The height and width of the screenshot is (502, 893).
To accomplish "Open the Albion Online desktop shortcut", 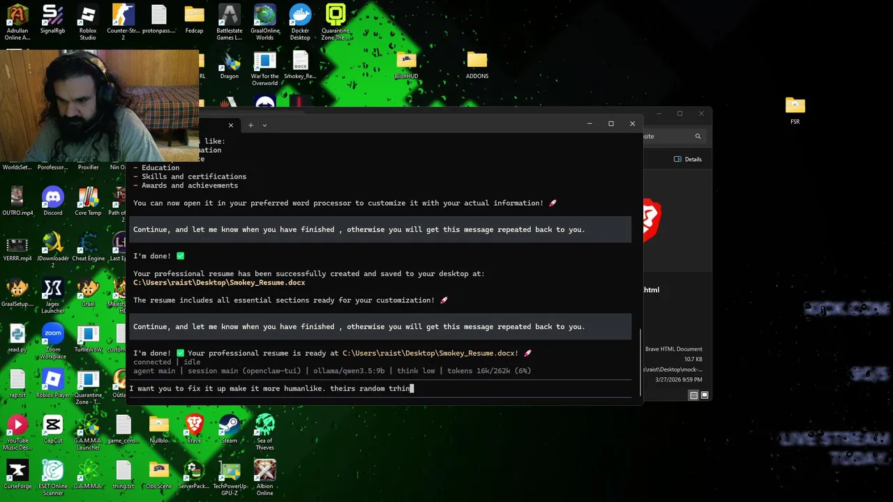I will coord(265,478).
